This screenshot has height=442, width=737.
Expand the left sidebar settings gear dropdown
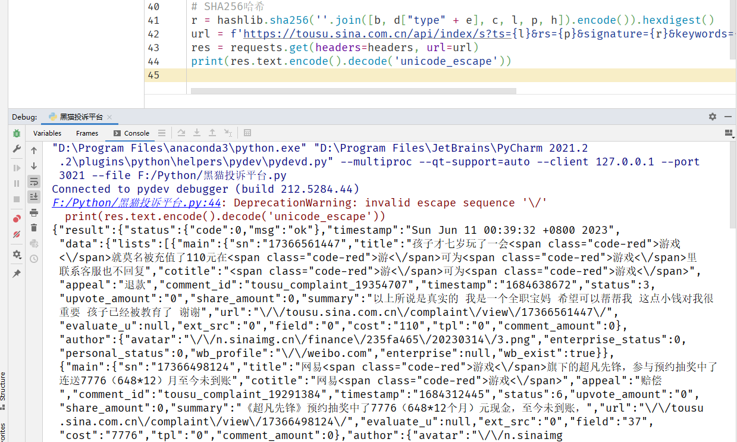click(17, 255)
